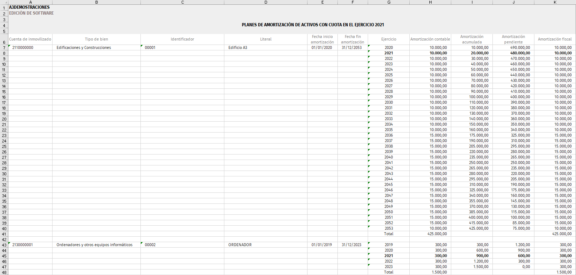Select the 425.000,00 total in column H
The image size is (576, 275).
430,234
